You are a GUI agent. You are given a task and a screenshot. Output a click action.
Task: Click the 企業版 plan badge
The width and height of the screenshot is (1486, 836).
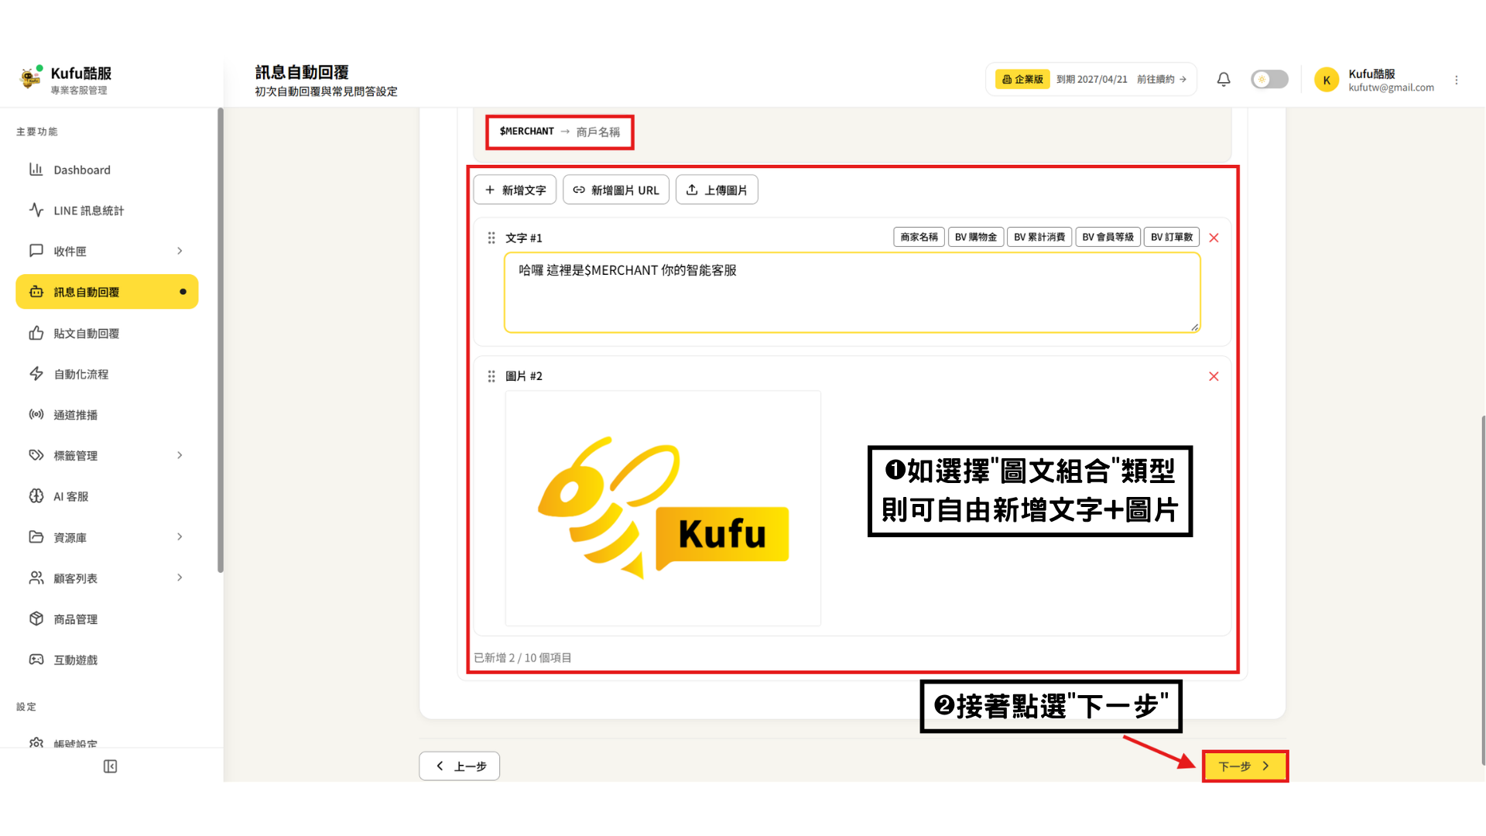(1022, 79)
